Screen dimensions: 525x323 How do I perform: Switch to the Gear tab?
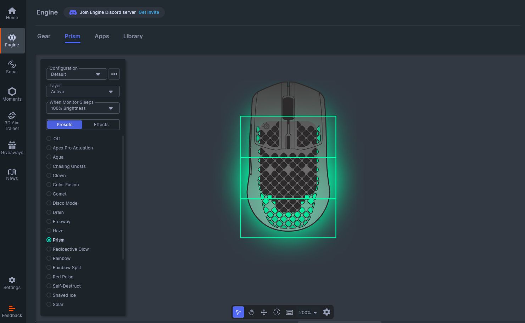coord(44,36)
